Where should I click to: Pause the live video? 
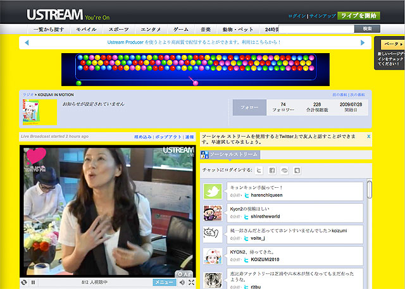coord(33,282)
